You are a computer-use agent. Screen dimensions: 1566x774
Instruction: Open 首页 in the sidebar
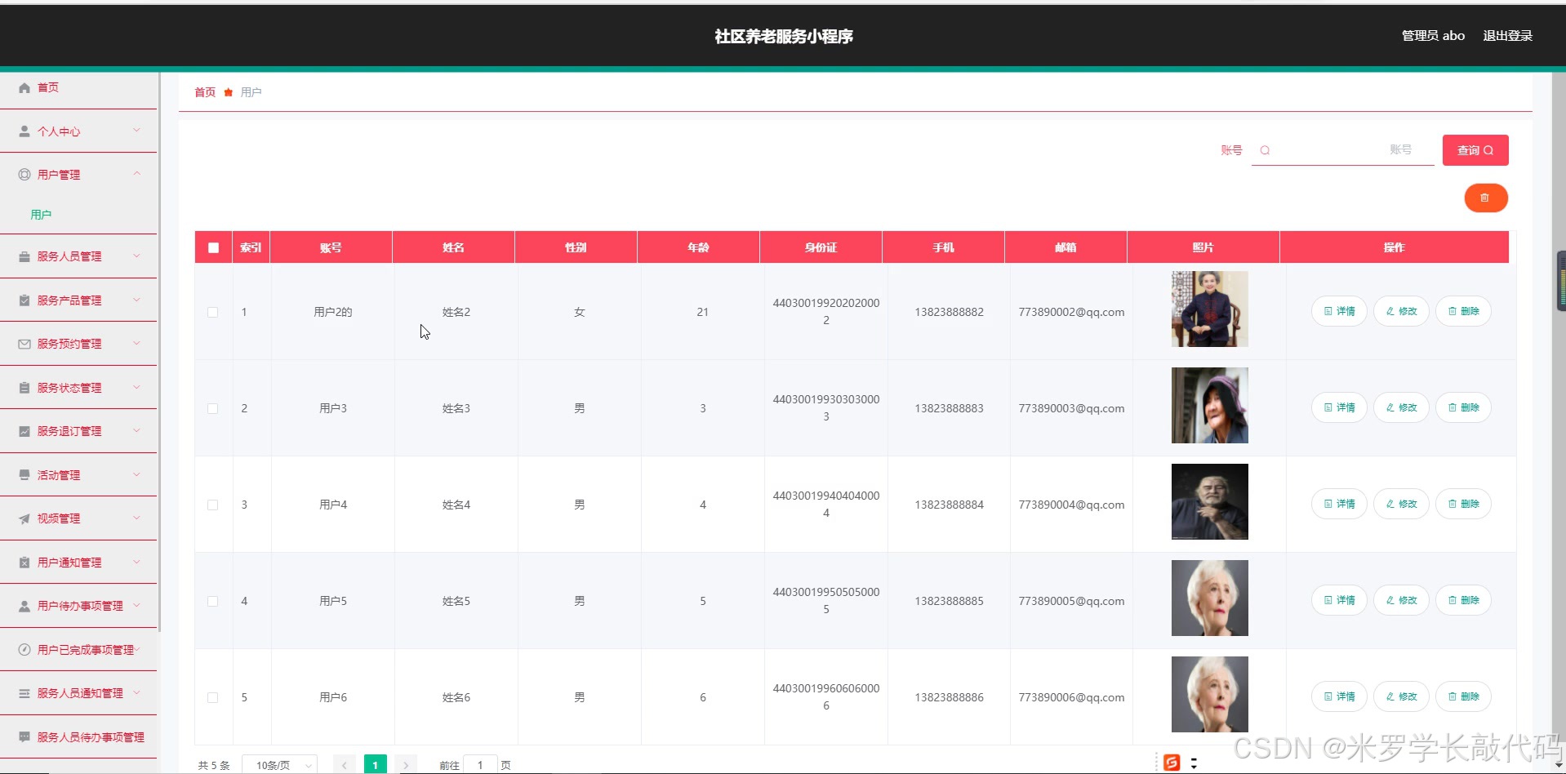[x=48, y=87]
